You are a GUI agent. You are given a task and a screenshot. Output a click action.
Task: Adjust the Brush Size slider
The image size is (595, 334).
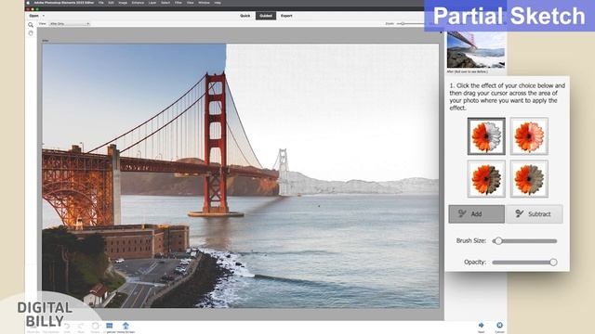click(524, 241)
